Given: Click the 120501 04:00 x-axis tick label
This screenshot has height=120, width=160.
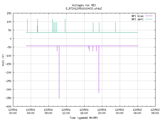Looking at the screenshot, I should tap(30, 111).
